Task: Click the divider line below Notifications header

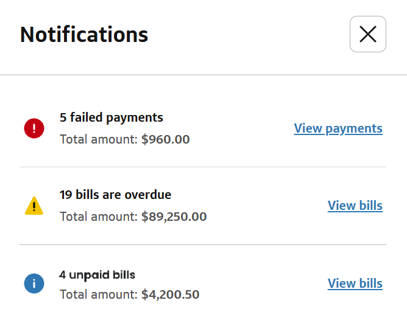Action: click(x=203, y=75)
